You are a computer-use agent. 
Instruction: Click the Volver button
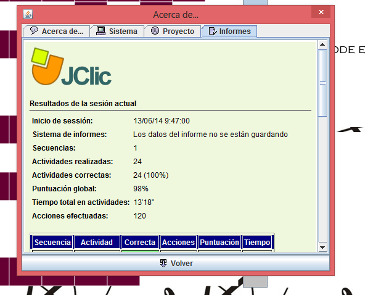tap(176, 263)
